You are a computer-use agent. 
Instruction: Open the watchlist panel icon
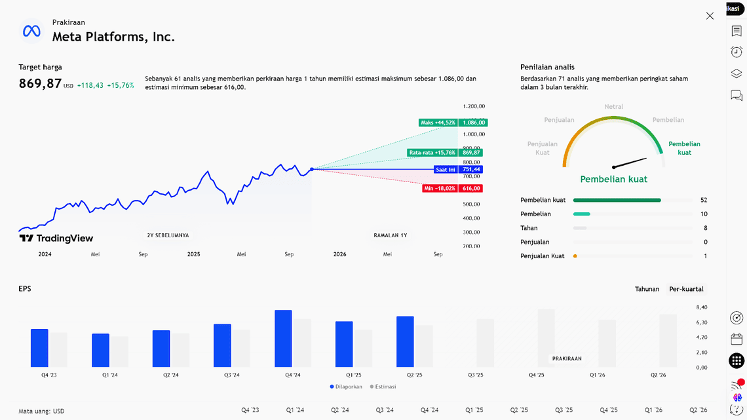pyautogui.click(x=737, y=31)
